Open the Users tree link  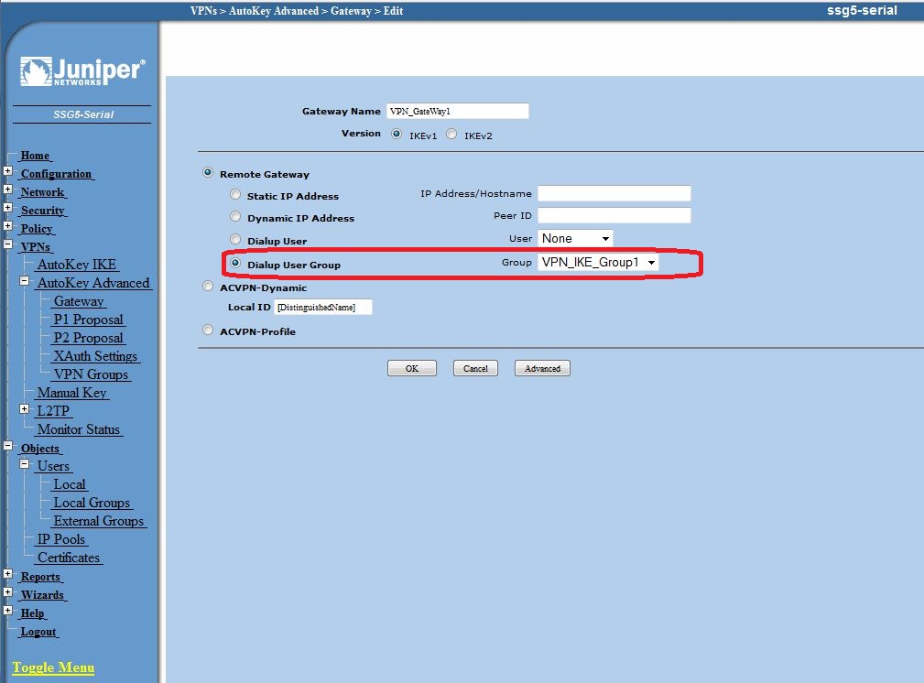click(53, 465)
